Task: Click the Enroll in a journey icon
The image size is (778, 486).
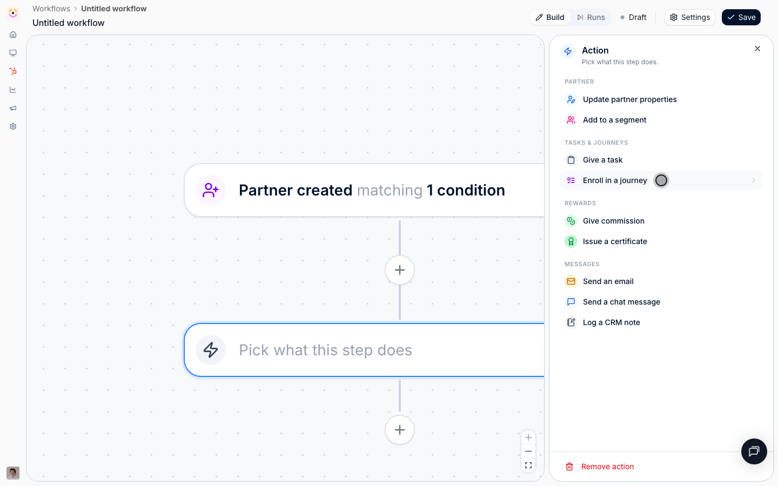Action: tap(571, 180)
